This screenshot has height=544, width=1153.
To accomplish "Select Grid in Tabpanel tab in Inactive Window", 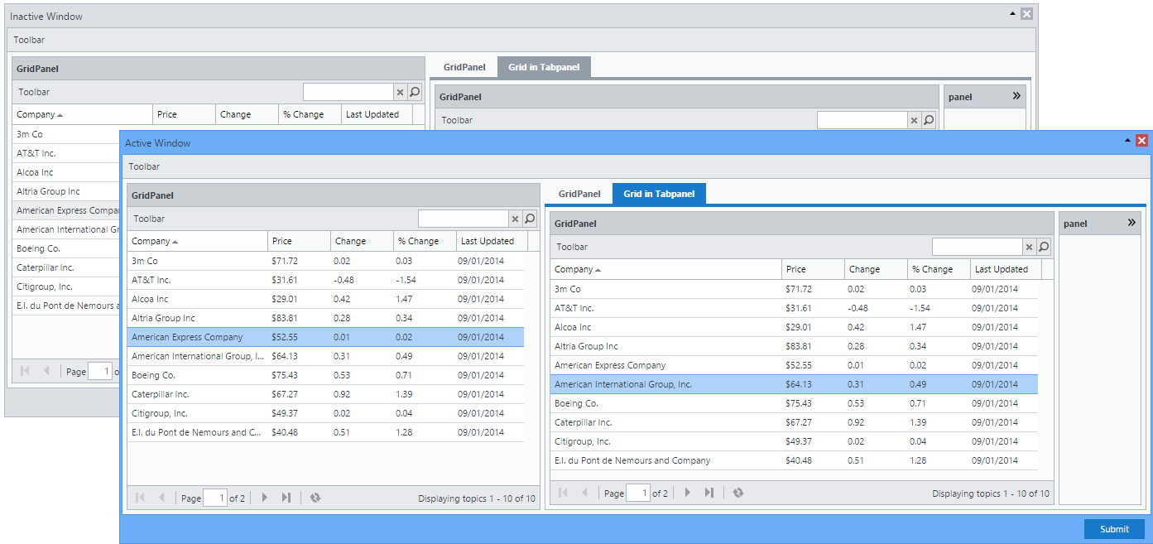I will click(x=544, y=67).
